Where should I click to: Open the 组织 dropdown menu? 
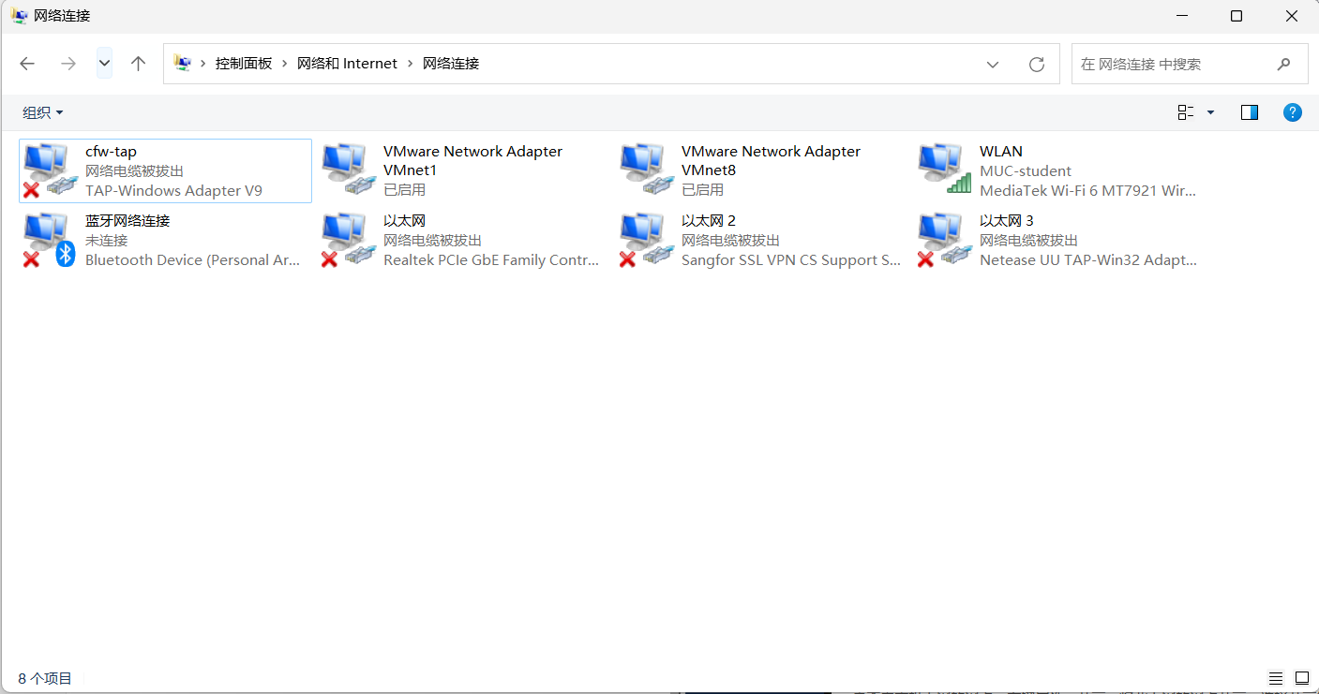[x=43, y=112]
